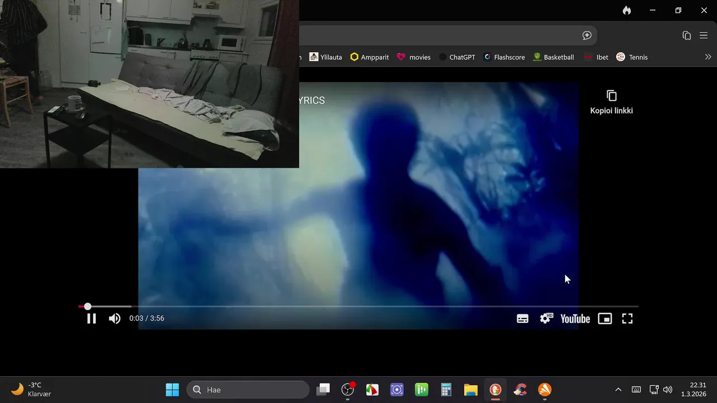Open the browser hamburger menu
The width and height of the screenshot is (717, 403).
(x=704, y=35)
